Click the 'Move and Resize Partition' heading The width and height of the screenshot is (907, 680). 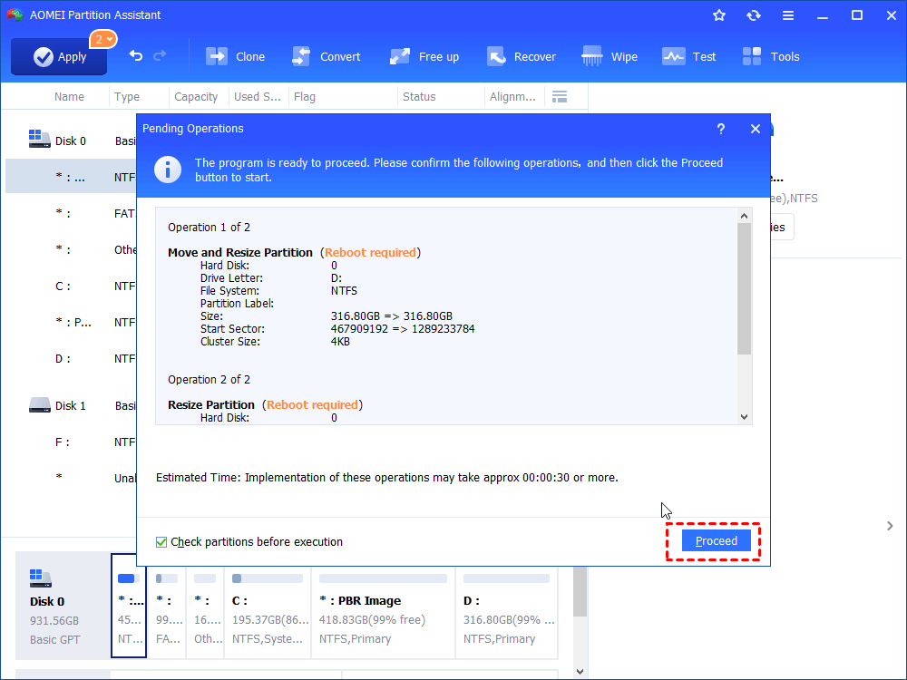click(x=240, y=253)
